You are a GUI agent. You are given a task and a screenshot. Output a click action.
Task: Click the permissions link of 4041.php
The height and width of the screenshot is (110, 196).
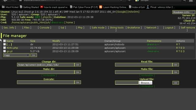point(153,48)
